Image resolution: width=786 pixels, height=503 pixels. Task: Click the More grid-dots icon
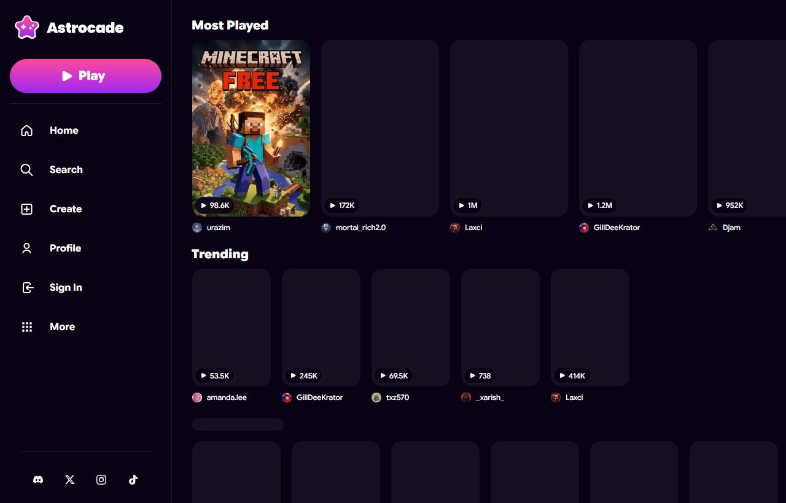click(x=26, y=327)
